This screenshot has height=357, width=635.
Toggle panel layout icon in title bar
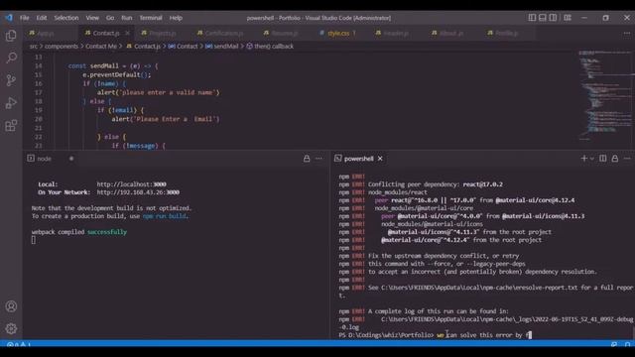[543, 18]
